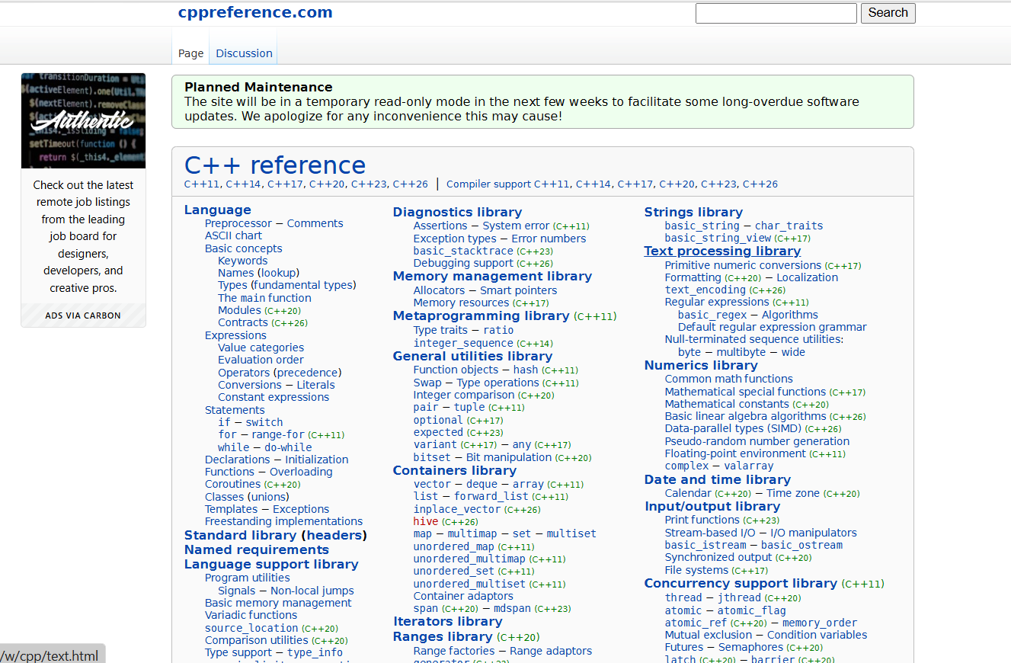The image size is (1011, 663).
Task: Open the integer_sequence link
Action: (463, 343)
